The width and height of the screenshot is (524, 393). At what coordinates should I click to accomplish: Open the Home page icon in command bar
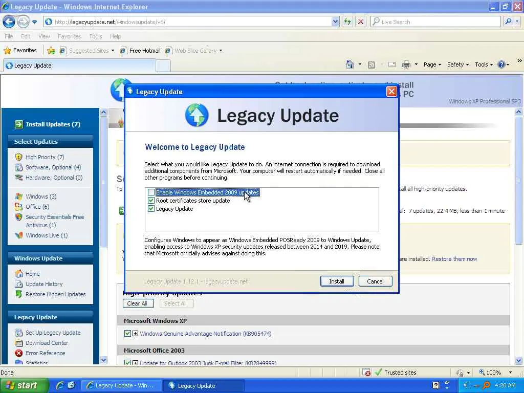(350, 64)
